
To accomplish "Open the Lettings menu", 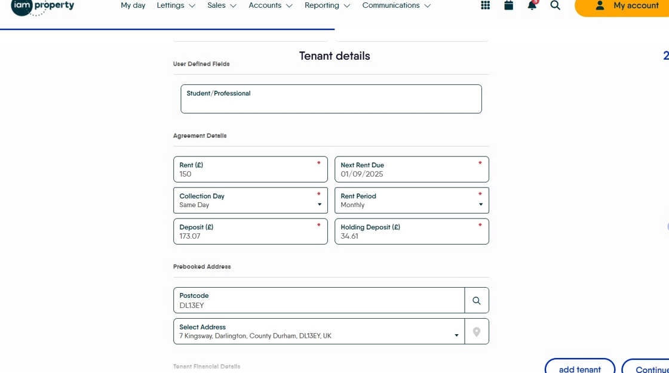I will tap(176, 5).
